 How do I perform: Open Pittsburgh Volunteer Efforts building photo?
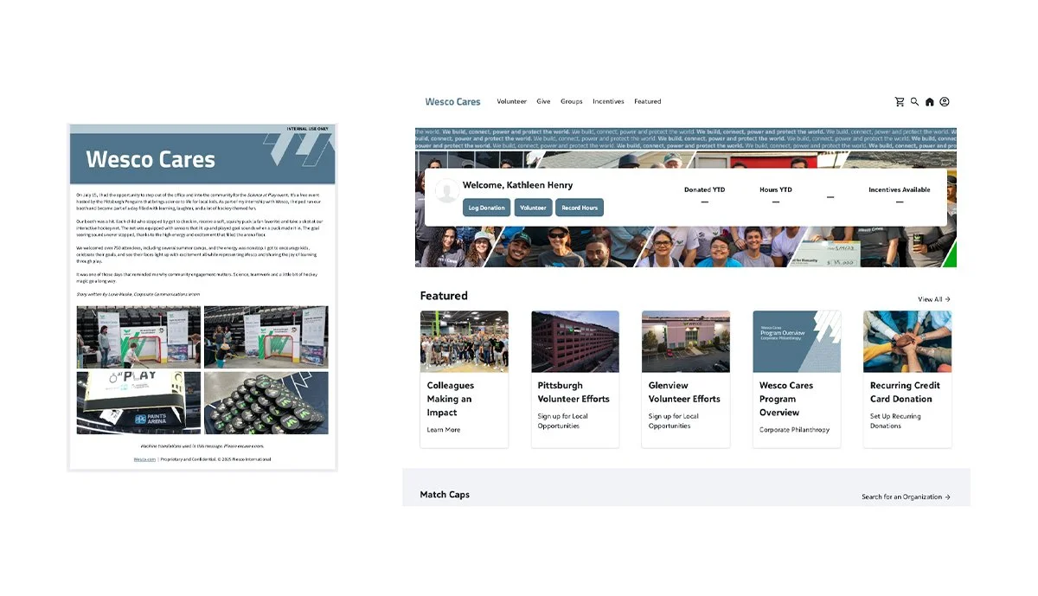(x=575, y=342)
